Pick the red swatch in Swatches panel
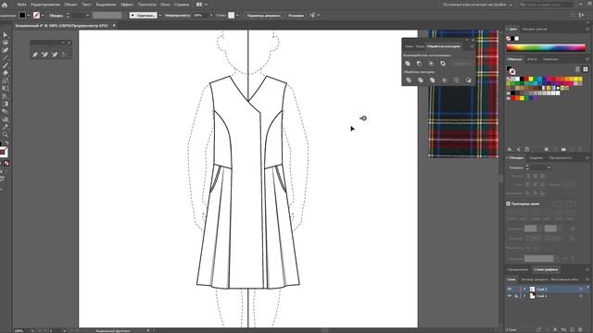This screenshot has height=333, width=593. click(x=526, y=80)
